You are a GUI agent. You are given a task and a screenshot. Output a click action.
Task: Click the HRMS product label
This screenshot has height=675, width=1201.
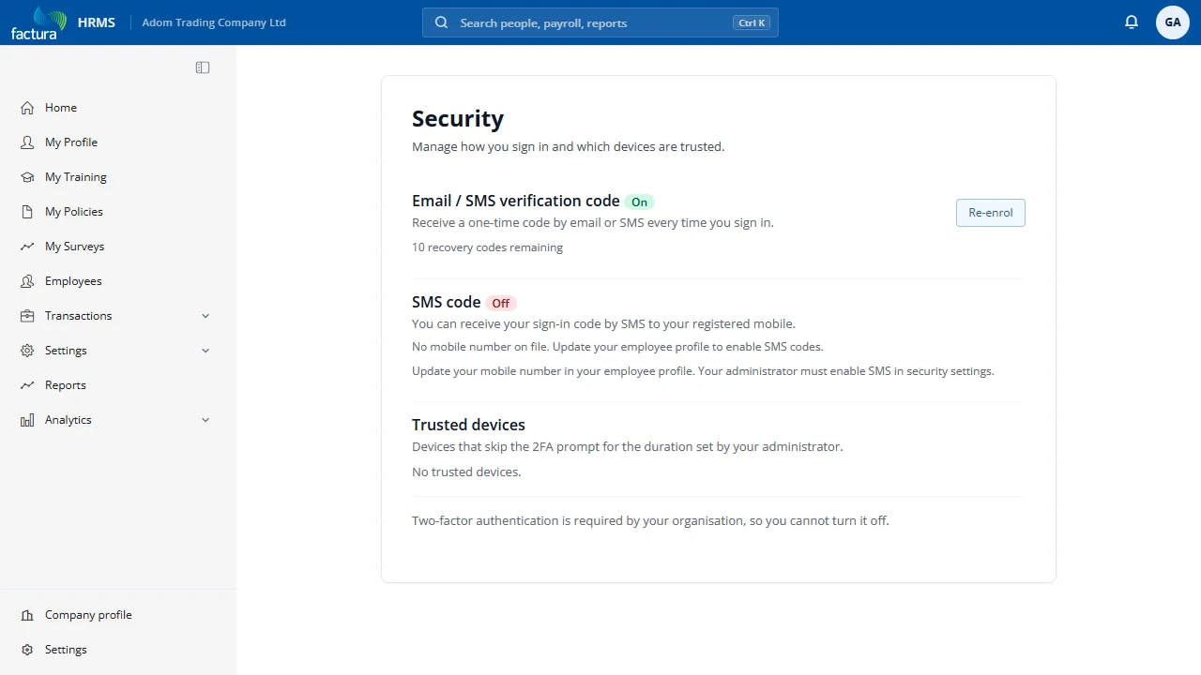click(97, 22)
